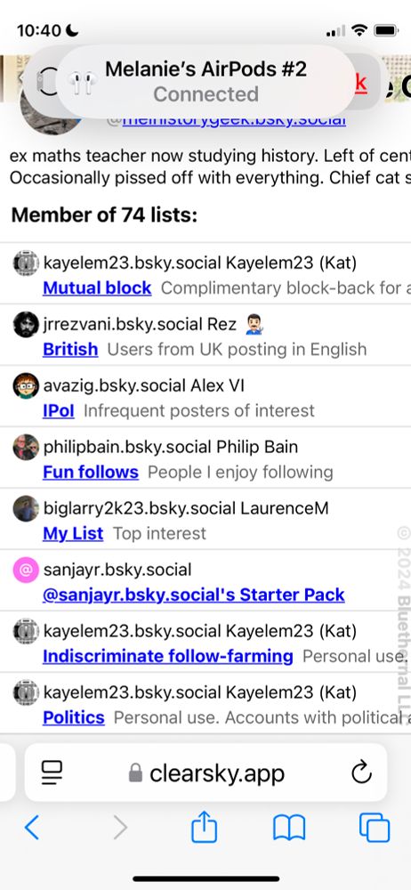Open Indiscriminate follow-farming list link
The height and width of the screenshot is (890, 411).
coord(168,656)
